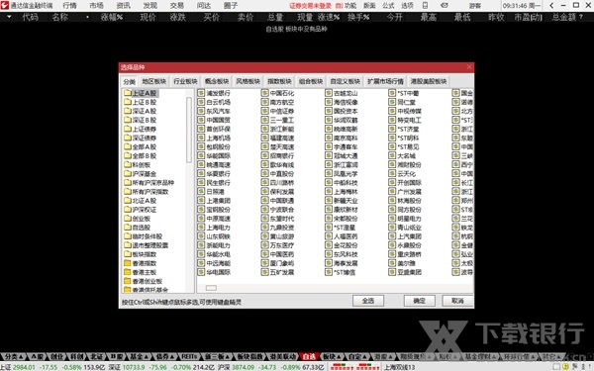
Task: Click the 三一重工 stock icon
Action: [264, 120]
